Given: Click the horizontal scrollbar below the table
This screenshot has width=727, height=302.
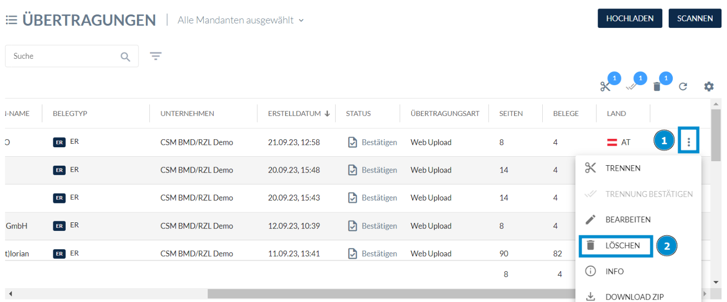Looking at the screenshot, I should click(349, 294).
